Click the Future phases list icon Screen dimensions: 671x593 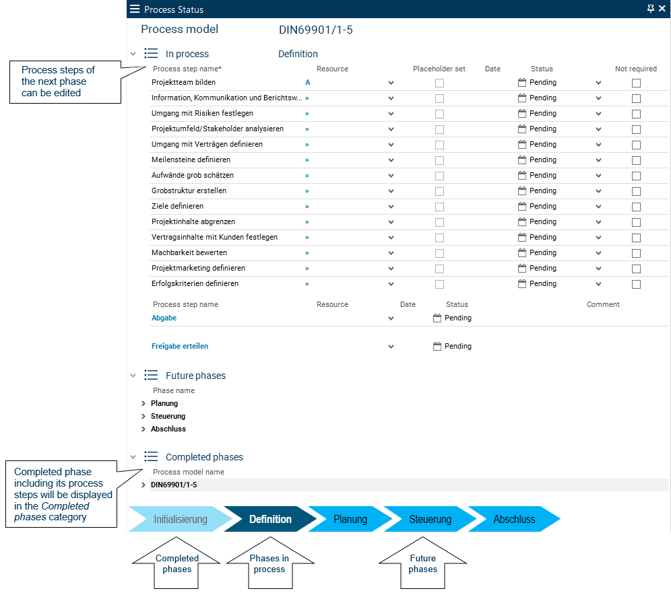[x=151, y=375]
